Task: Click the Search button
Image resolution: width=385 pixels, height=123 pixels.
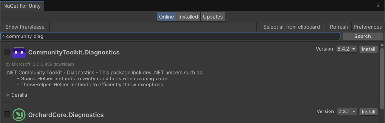Action: click(x=363, y=36)
